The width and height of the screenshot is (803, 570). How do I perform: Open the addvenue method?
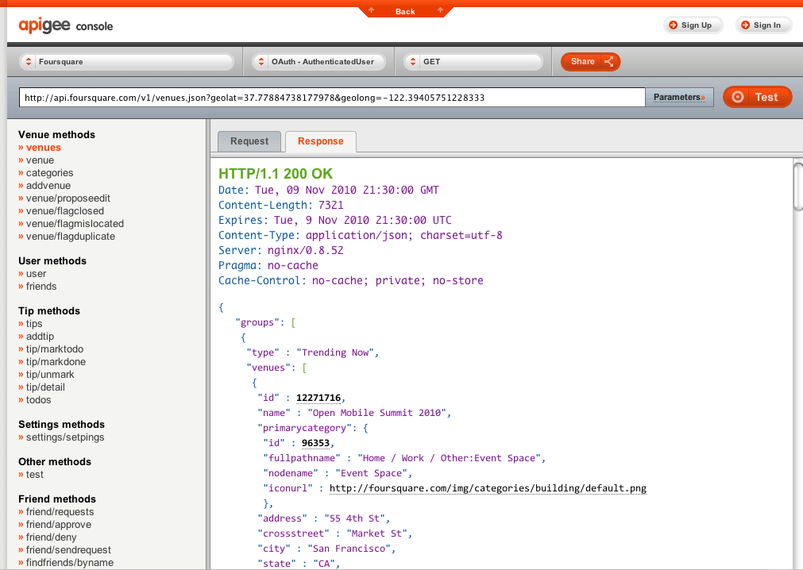48,186
